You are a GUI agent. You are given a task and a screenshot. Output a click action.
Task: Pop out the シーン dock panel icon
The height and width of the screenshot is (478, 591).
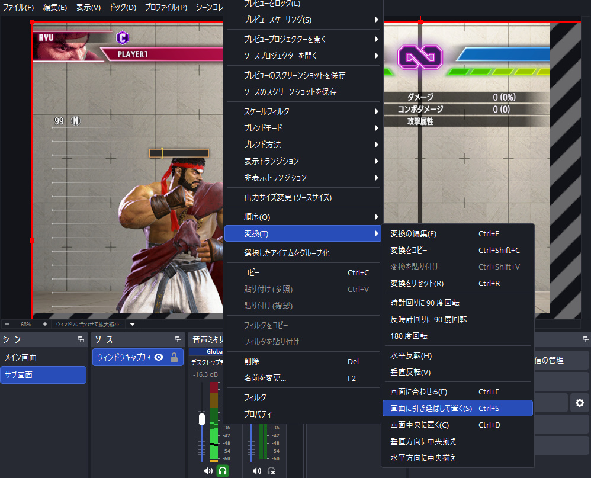click(81, 339)
